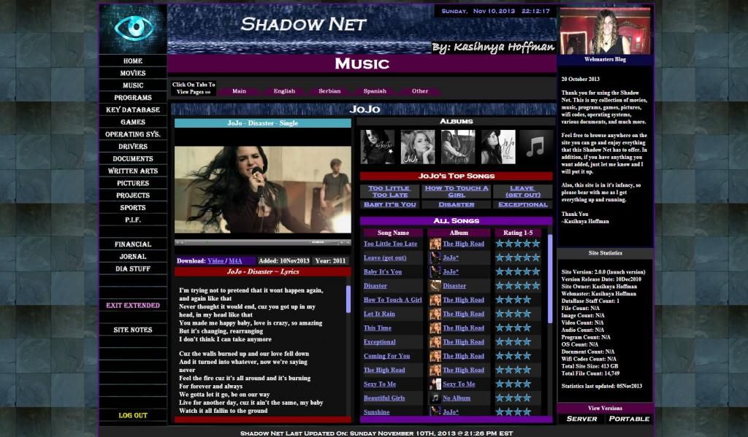This screenshot has height=437, width=748.
Task: Click the album icon in the Sunshine row
Action: coord(435,411)
